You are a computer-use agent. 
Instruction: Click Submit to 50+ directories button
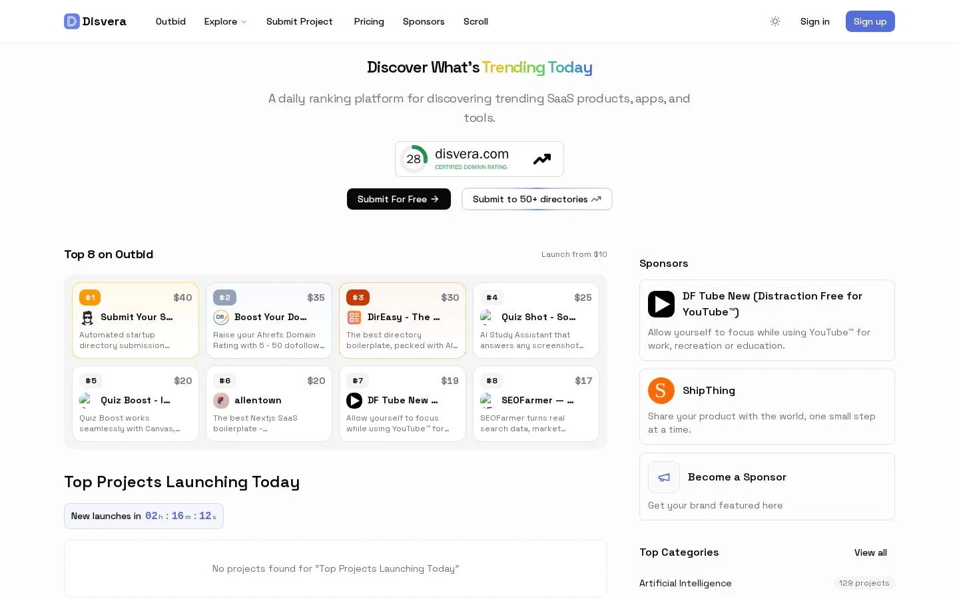point(537,199)
